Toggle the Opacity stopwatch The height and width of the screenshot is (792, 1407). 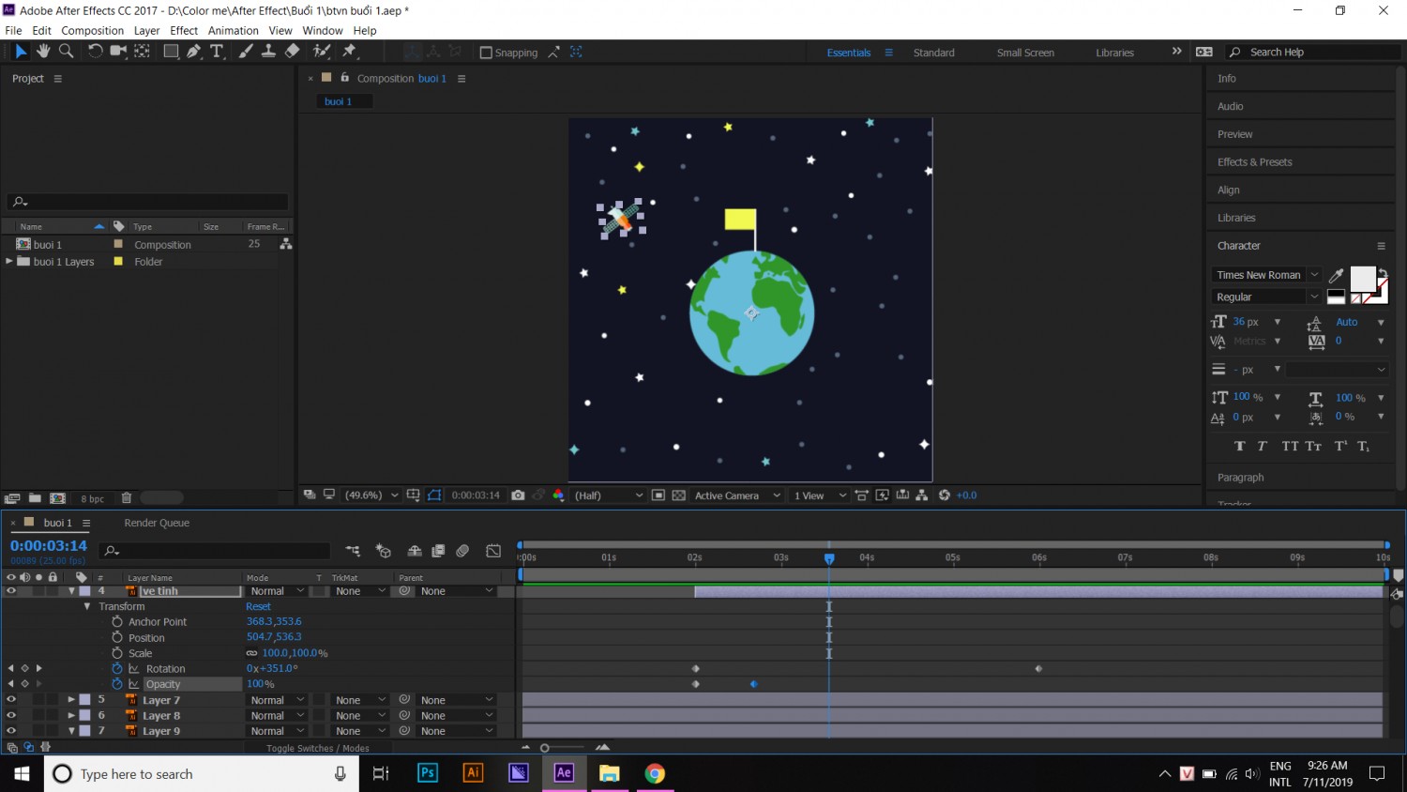click(x=117, y=684)
